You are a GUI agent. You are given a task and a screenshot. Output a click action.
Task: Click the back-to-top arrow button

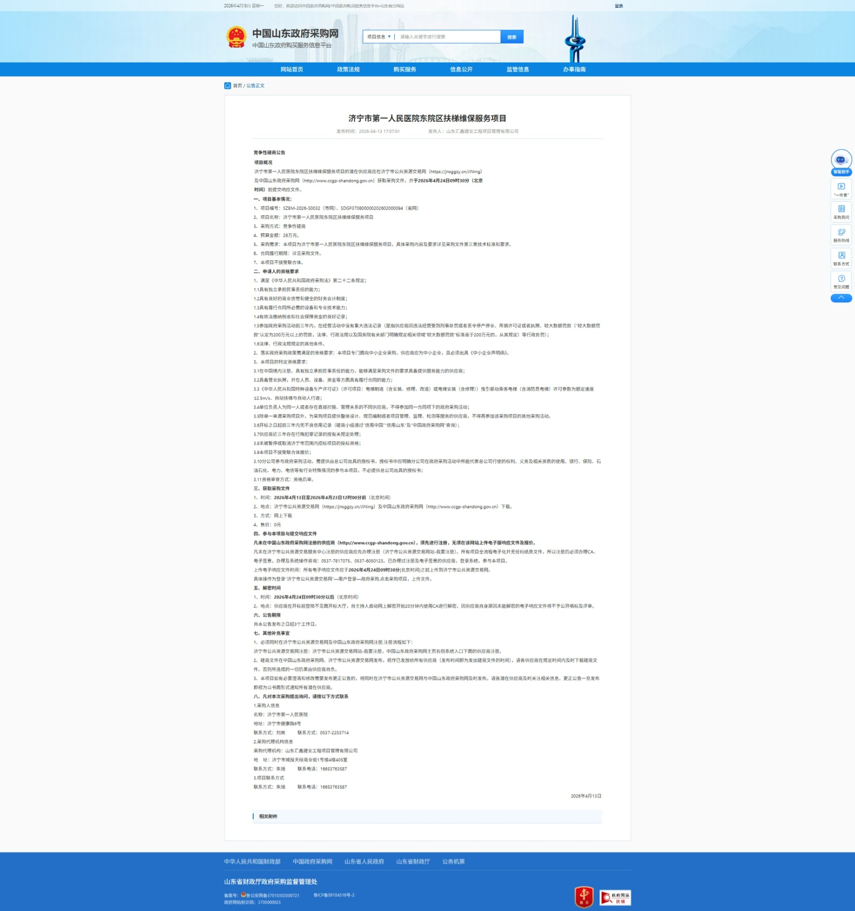841,298
